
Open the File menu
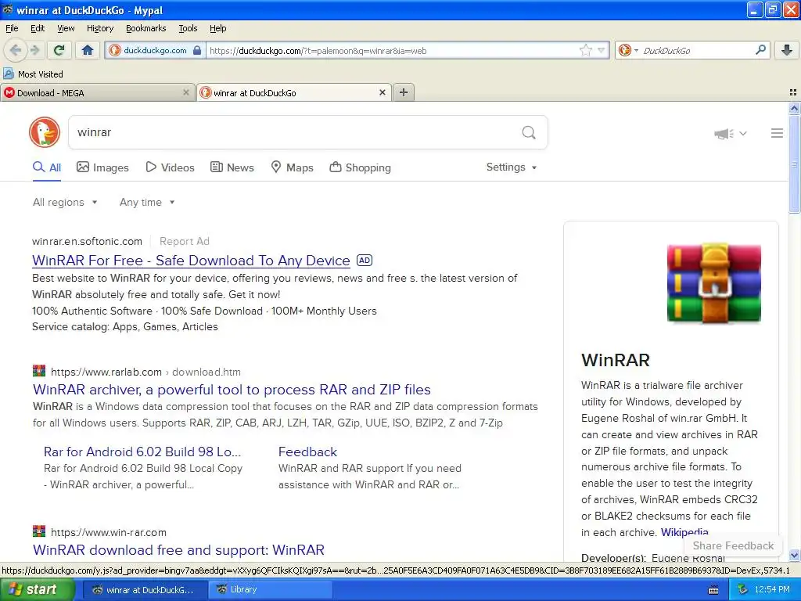pos(12,28)
